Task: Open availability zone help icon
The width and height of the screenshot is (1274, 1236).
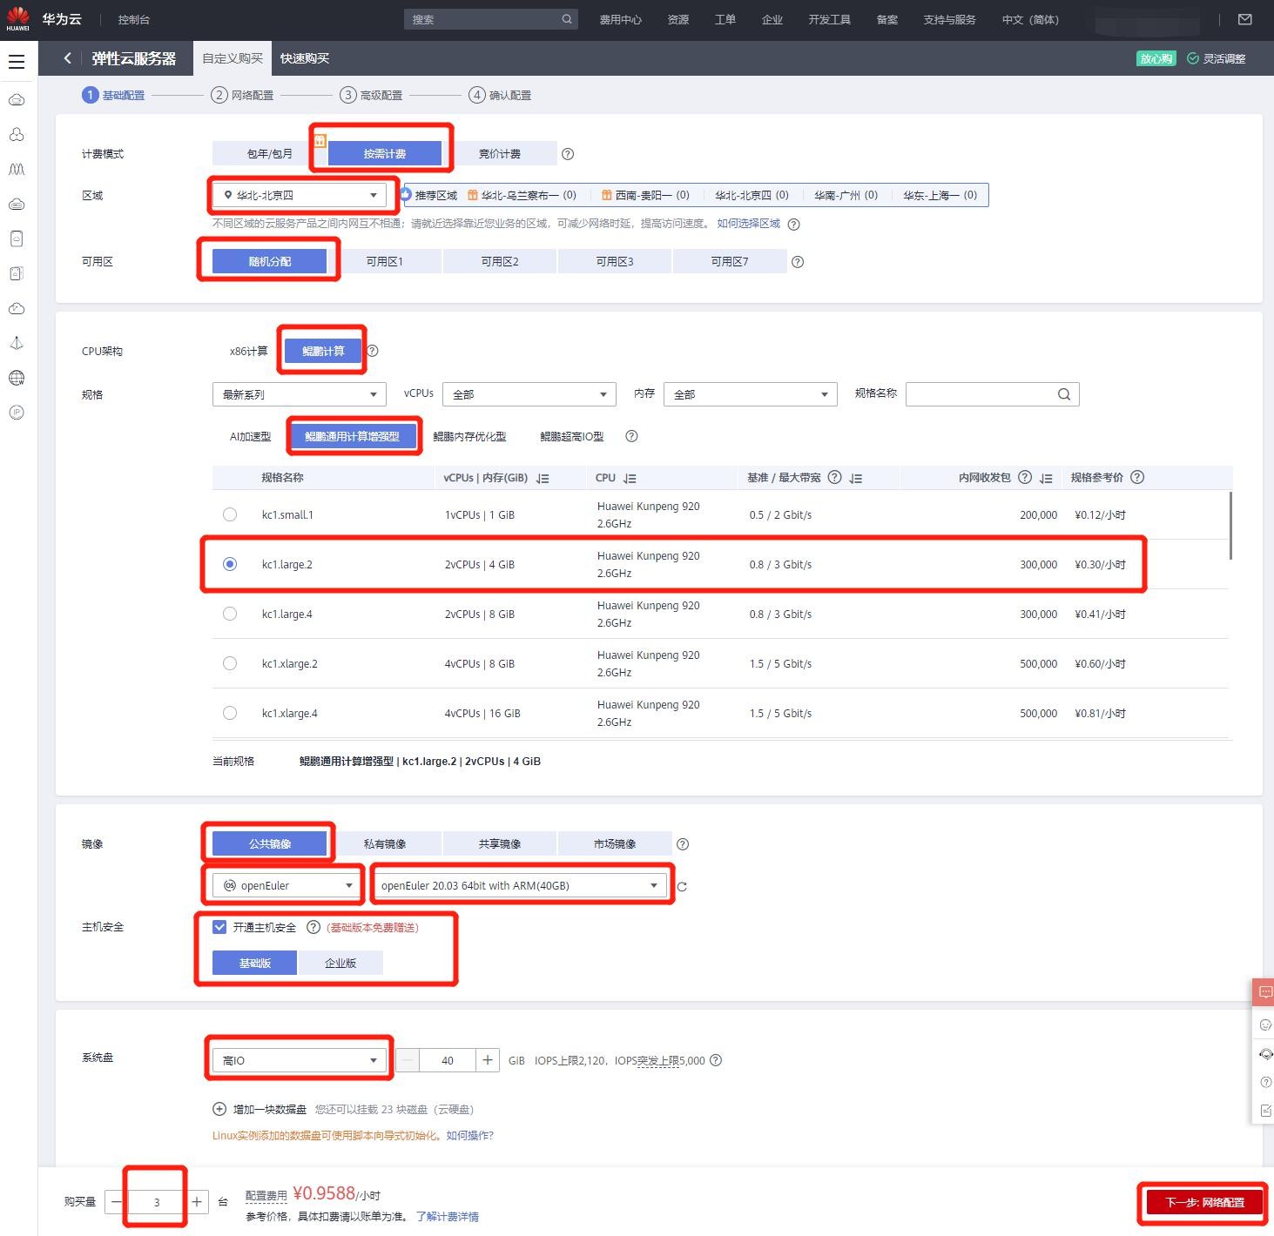Action: (798, 262)
